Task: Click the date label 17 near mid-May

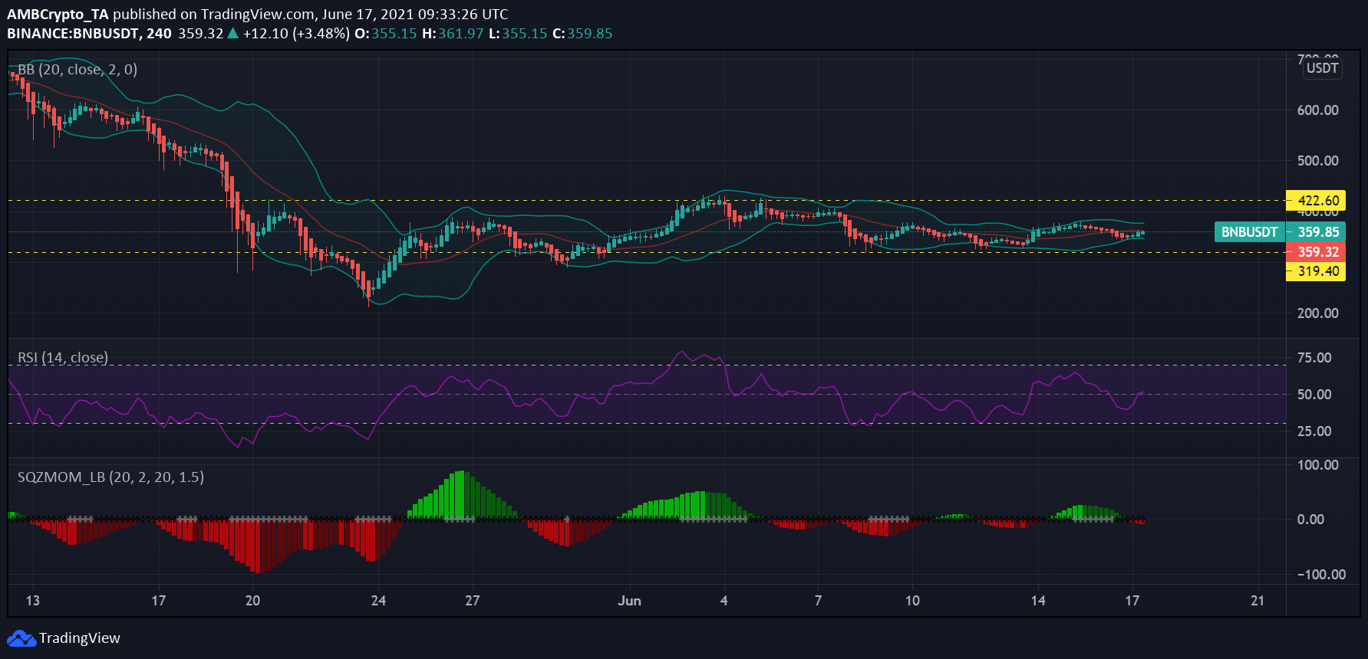Action: click(x=158, y=601)
